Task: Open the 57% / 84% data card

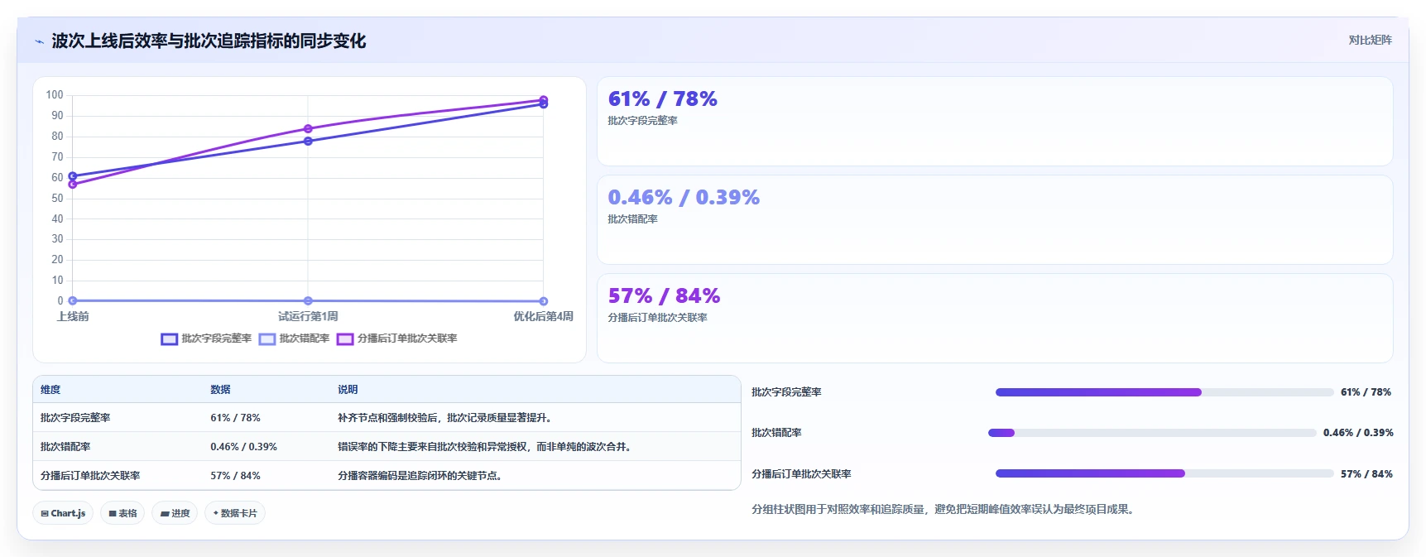Action: click(995, 319)
